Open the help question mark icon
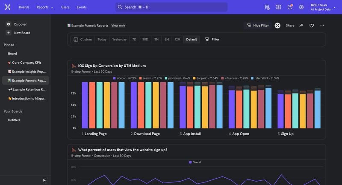 [290, 7]
